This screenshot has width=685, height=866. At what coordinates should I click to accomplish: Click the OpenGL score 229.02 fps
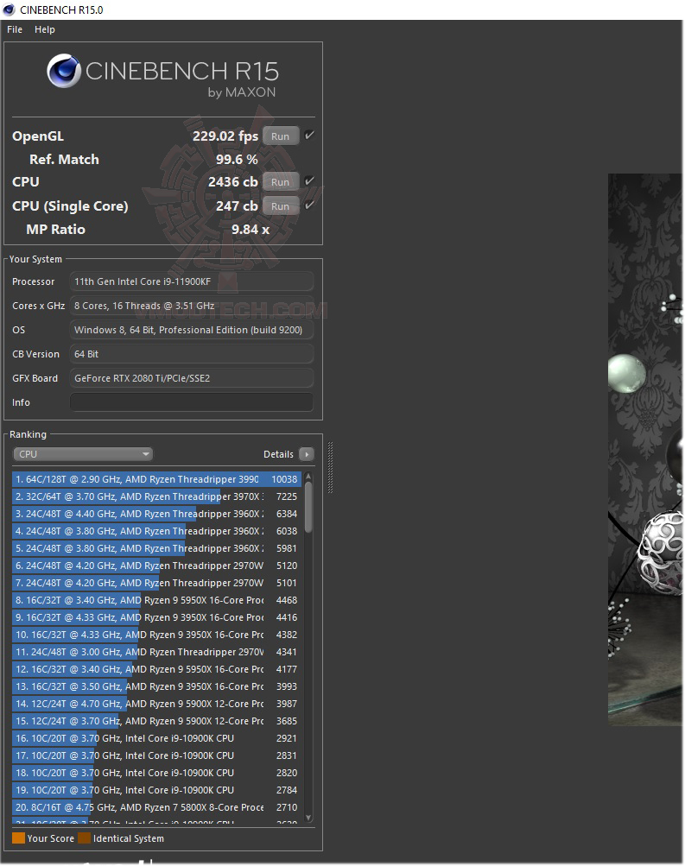pyautogui.click(x=225, y=136)
